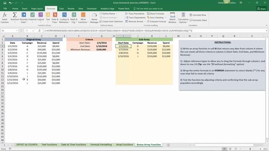
Task: Select End Date cell 1/10/2016
Action: pyautogui.click(x=102, y=46)
